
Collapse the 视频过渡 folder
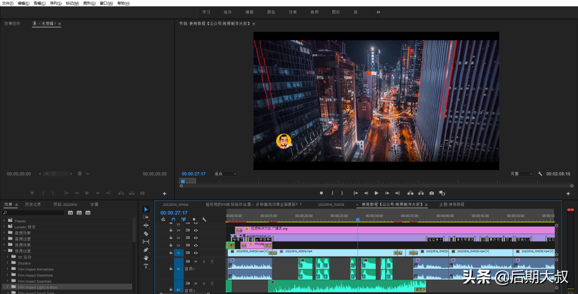[4, 251]
